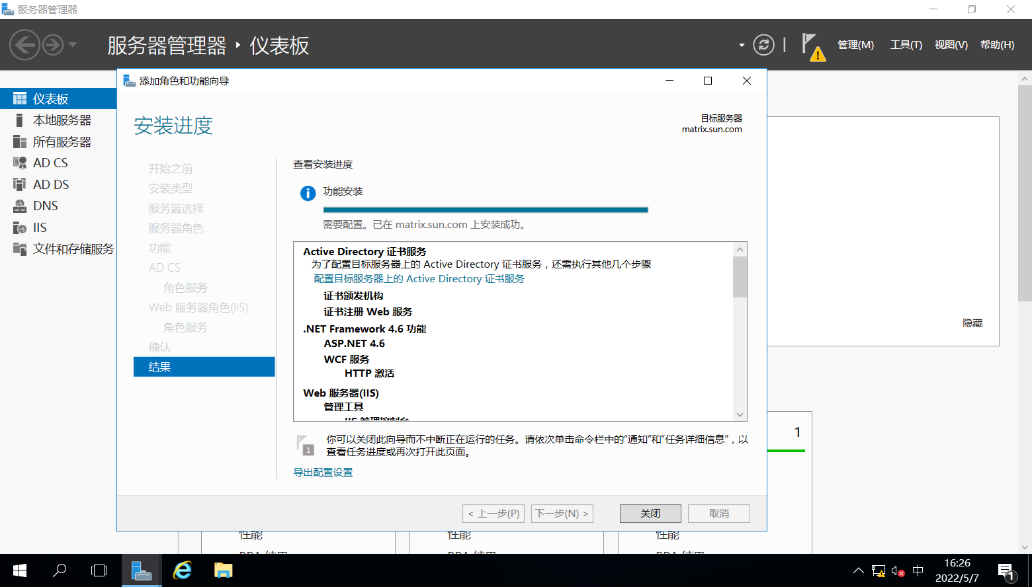Click the AD DS directory icon
Viewport: 1032px width, 587px height.
20,184
